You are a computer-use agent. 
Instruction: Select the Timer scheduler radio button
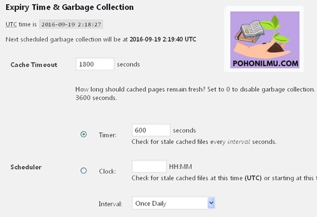pos(84,134)
